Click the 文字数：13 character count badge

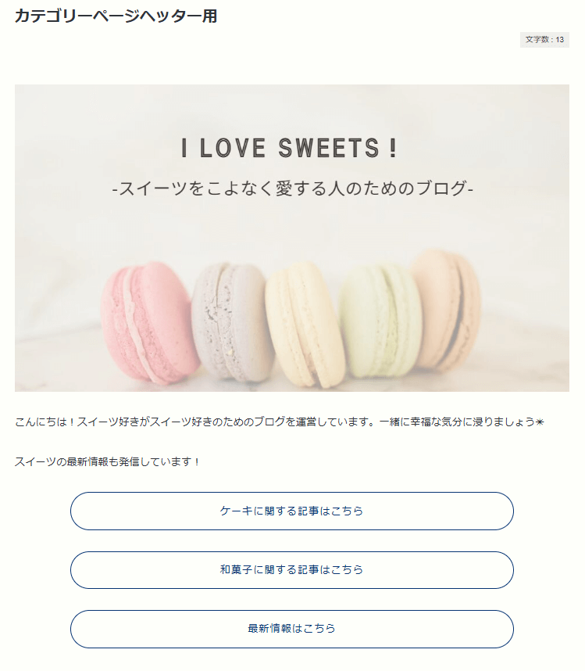click(x=544, y=40)
